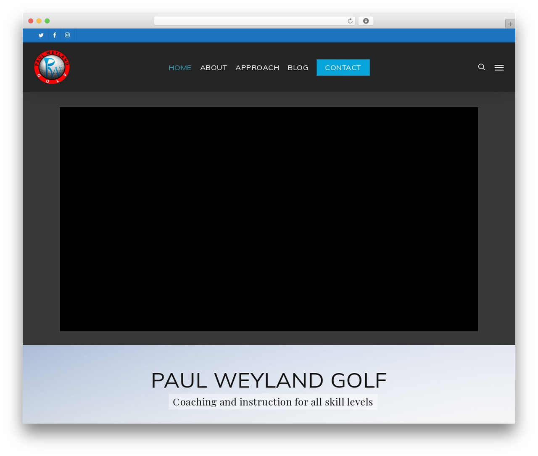Open the About page
Image resolution: width=538 pixels, height=456 pixels.
(x=214, y=68)
